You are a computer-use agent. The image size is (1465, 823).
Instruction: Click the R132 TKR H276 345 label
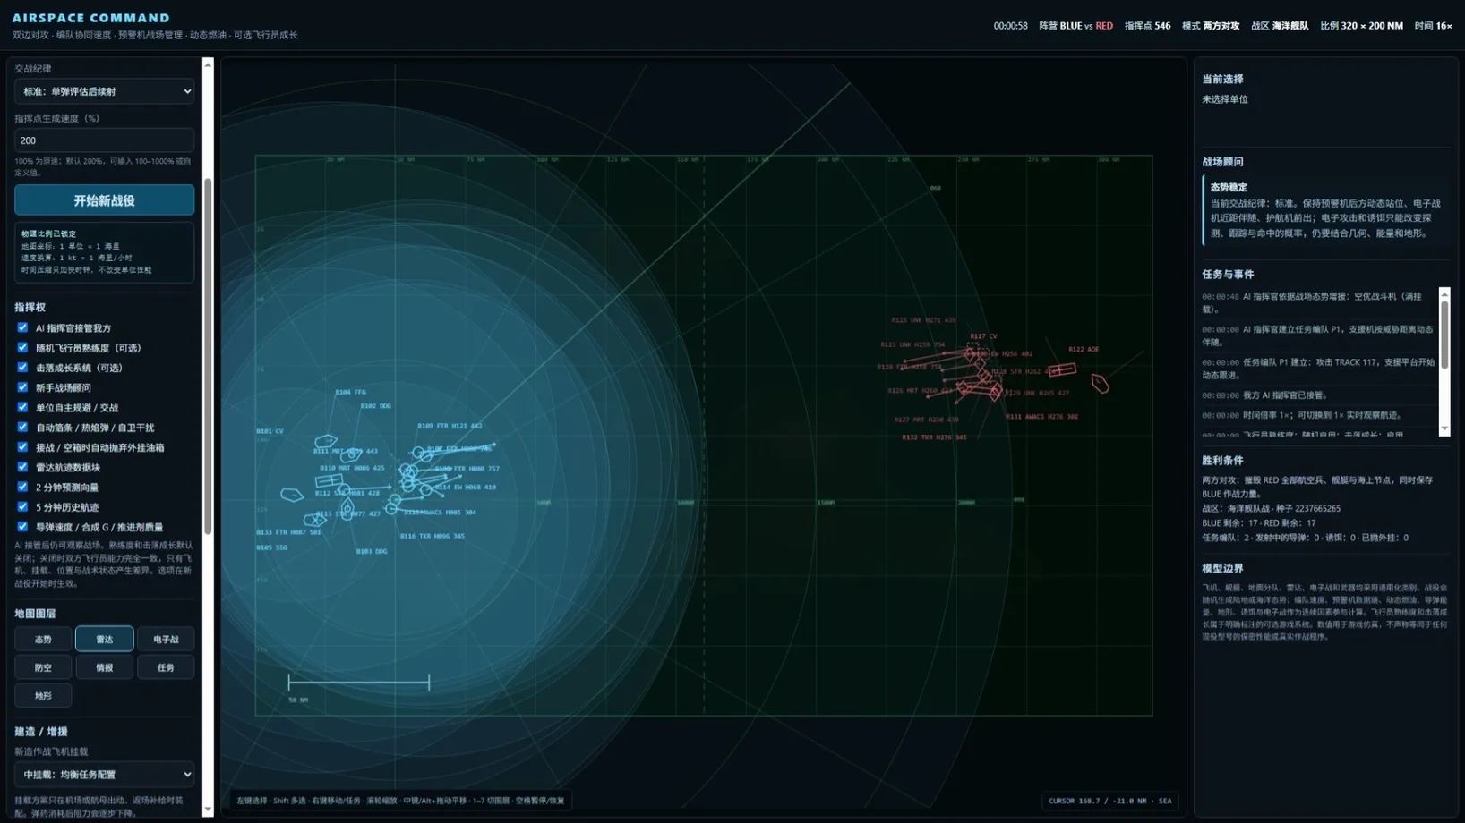pos(934,437)
